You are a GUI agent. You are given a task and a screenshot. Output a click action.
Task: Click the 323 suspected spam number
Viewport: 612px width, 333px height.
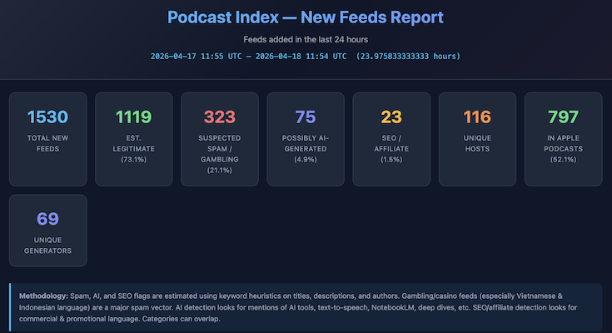[x=219, y=117]
